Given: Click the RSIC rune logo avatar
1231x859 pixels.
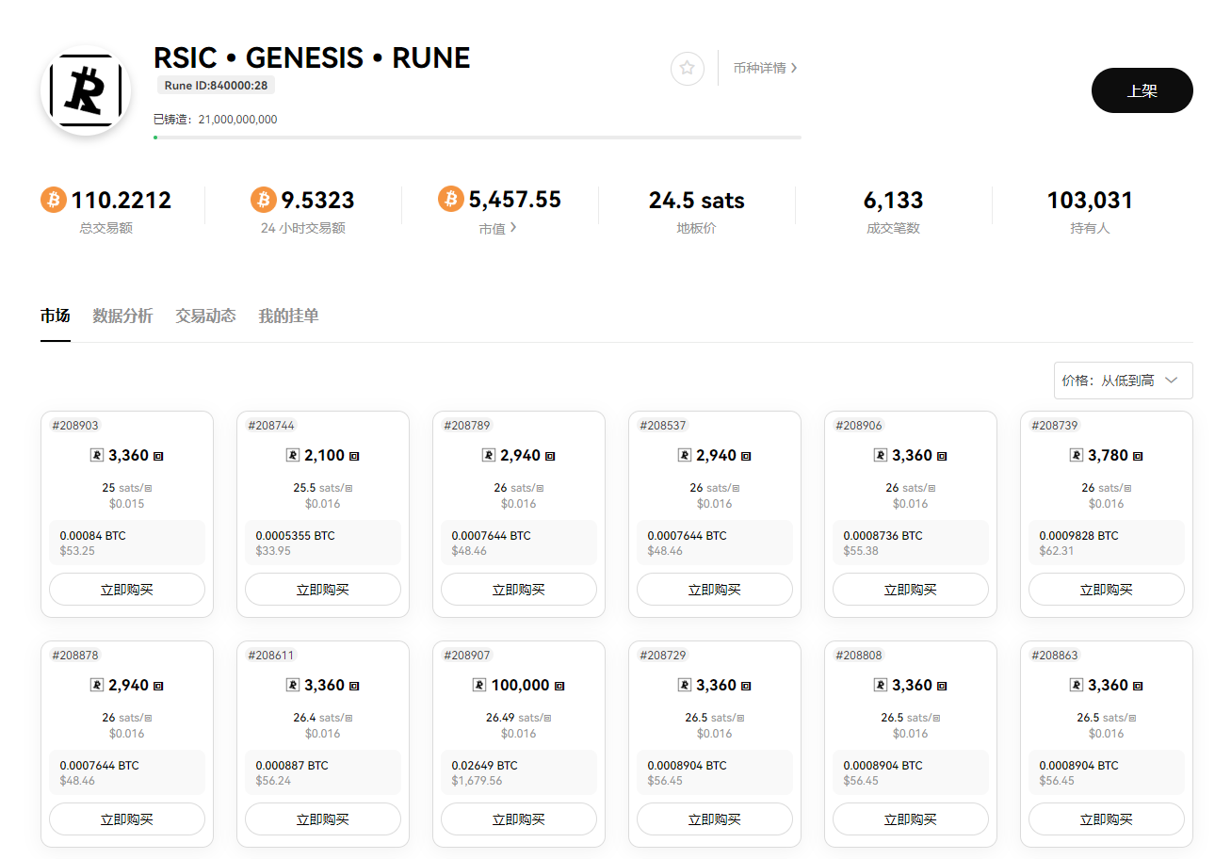Looking at the screenshot, I should point(87,90).
